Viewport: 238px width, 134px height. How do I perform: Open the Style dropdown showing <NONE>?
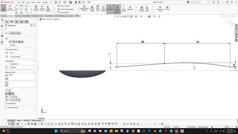coord(22,45)
